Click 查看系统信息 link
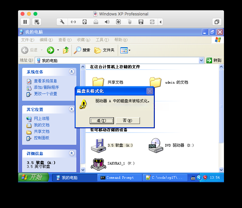This screenshot has width=242, height=208. coord(45,81)
